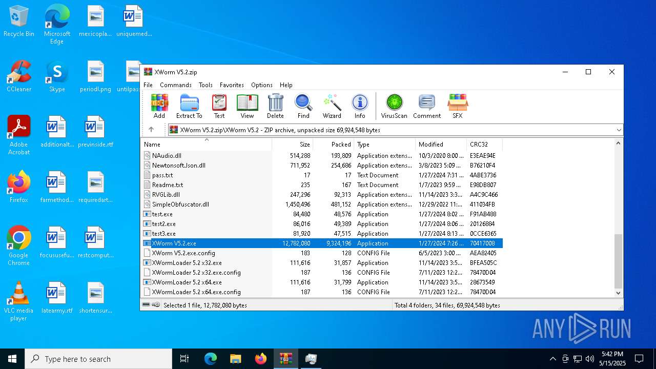The image size is (656, 369).
Task: Open the View toolbar tool
Action: (247, 106)
